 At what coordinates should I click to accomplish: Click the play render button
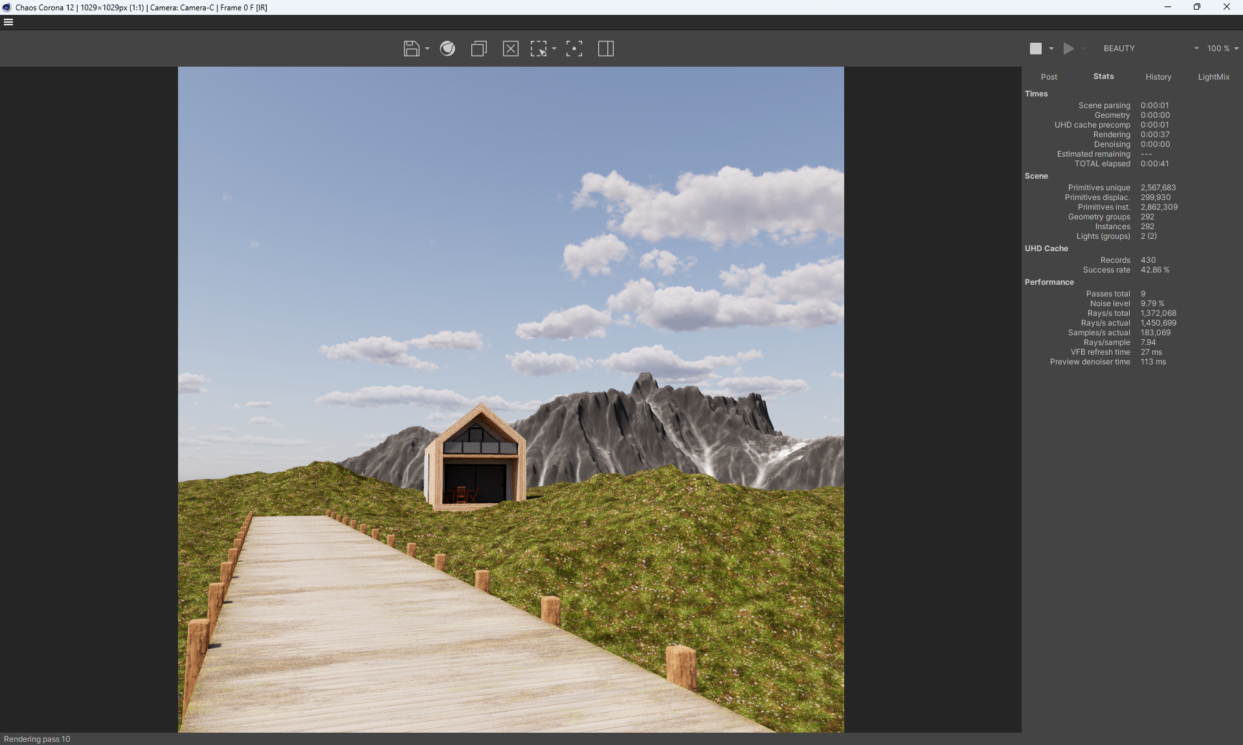(x=1068, y=49)
